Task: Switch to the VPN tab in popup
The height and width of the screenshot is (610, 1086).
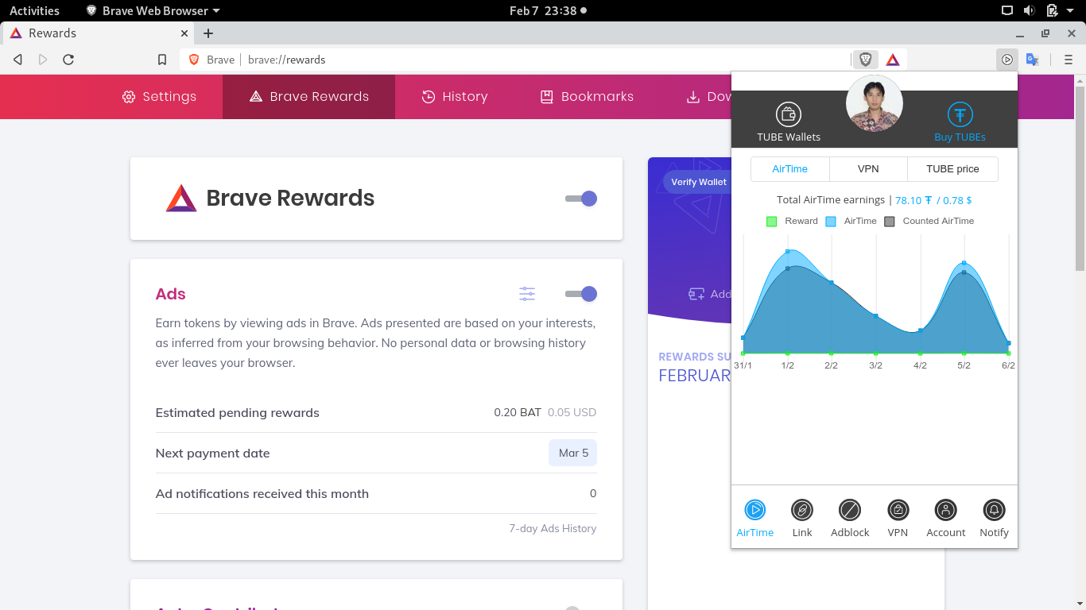Action: 868,169
